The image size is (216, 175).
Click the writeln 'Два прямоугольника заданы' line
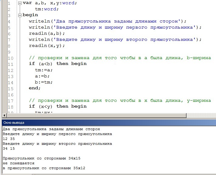[108, 21]
